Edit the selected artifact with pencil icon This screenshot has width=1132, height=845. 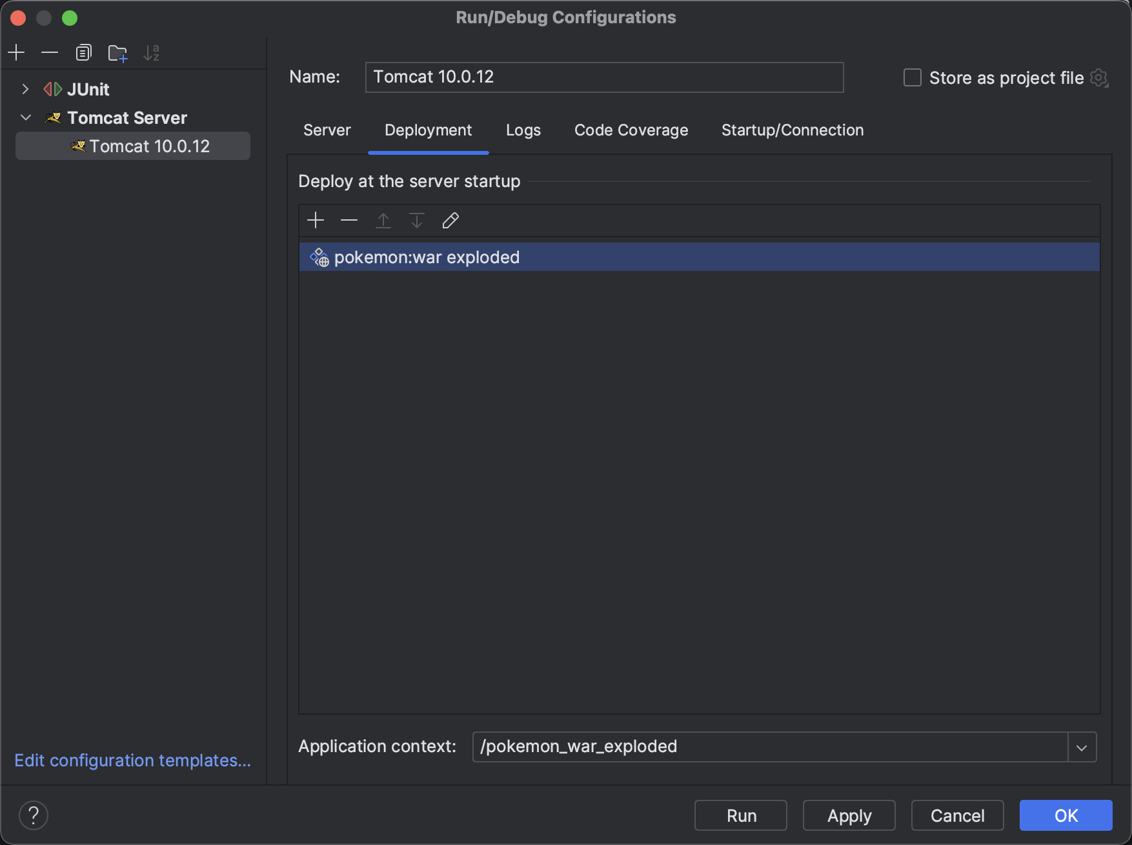point(450,221)
